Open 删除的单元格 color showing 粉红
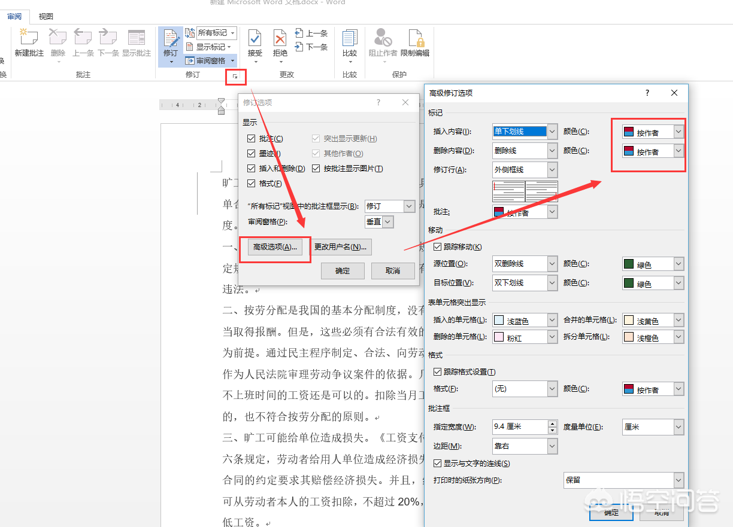The image size is (733, 527). point(525,337)
